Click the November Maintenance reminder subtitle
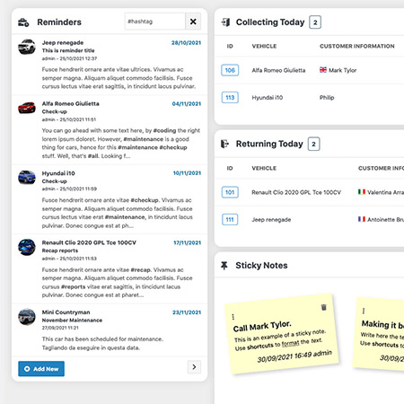This screenshot has width=404, height=404. click(72, 321)
